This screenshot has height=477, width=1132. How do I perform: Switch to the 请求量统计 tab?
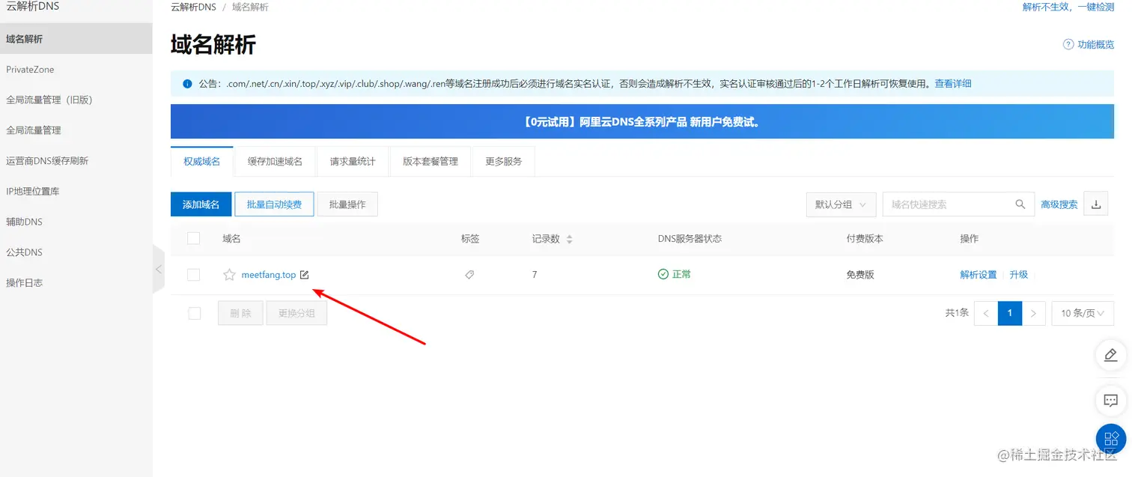(352, 162)
